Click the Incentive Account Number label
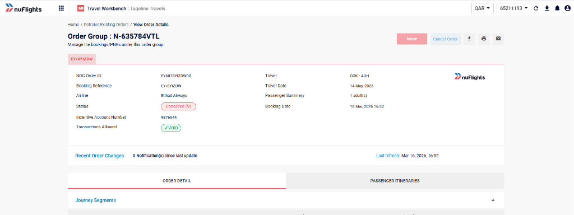The width and height of the screenshot is (574, 215). point(101,118)
